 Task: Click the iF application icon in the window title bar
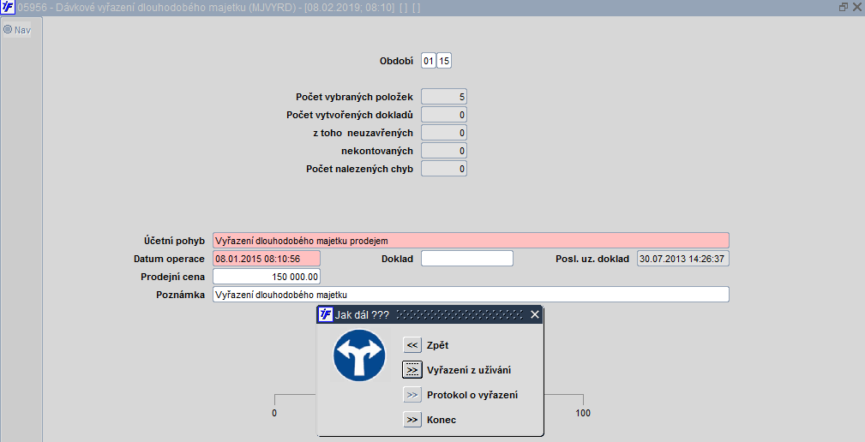[x=8, y=7]
